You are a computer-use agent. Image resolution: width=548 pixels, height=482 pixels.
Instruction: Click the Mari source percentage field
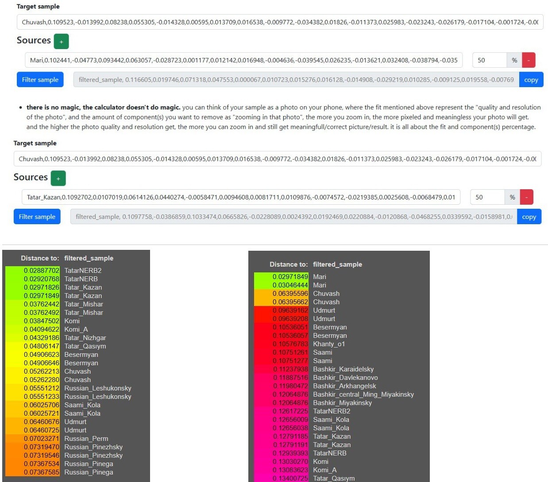[x=489, y=60]
